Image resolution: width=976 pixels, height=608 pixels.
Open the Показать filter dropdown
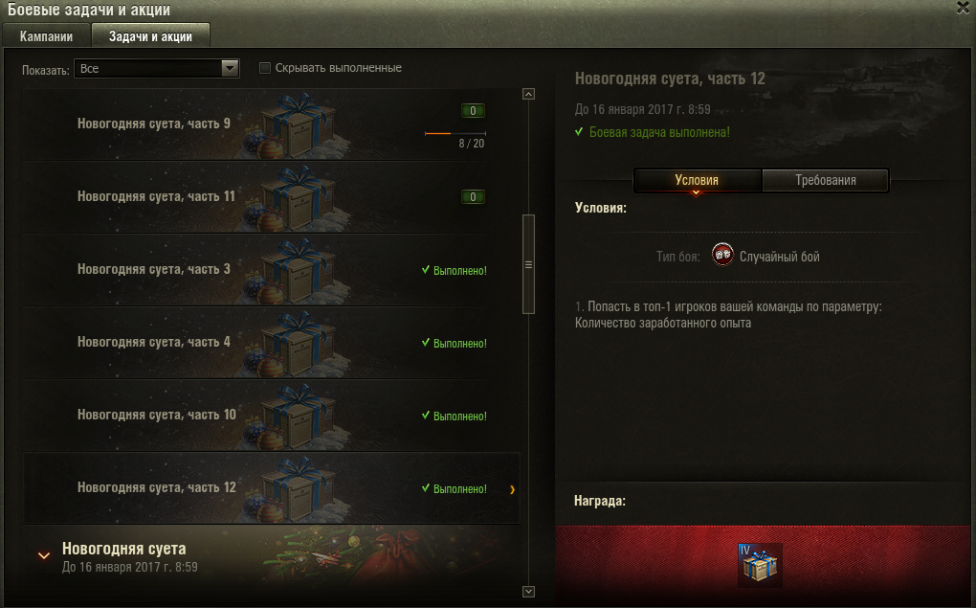[156, 69]
